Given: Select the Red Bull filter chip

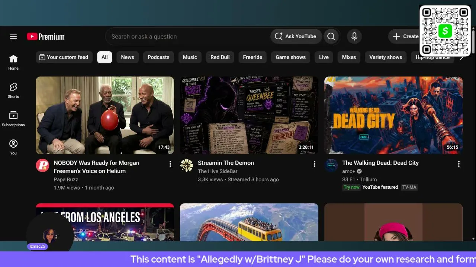Looking at the screenshot, I should pos(220,57).
